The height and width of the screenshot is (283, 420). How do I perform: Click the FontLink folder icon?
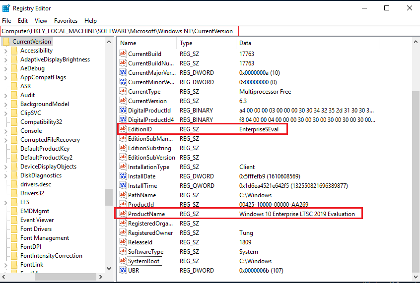point(14,265)
